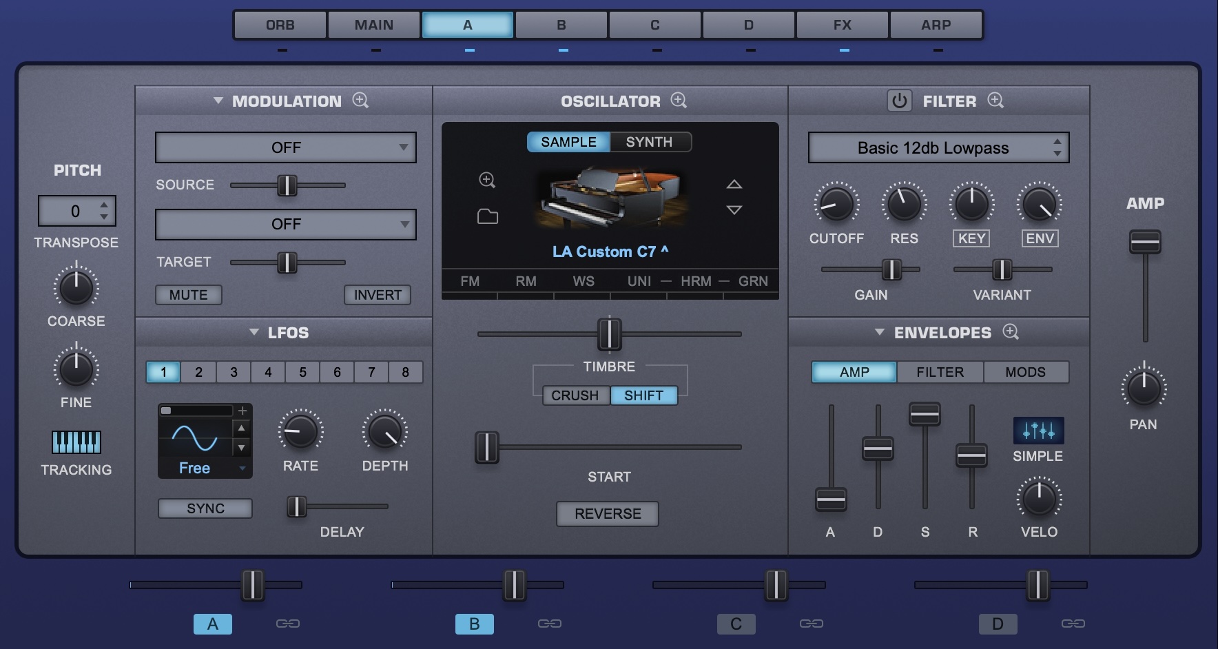This screenshot has height=649, width=1218.
Task: Select next soundsource with down triangle
Action: pyautogui.click(x=734, y=209)
